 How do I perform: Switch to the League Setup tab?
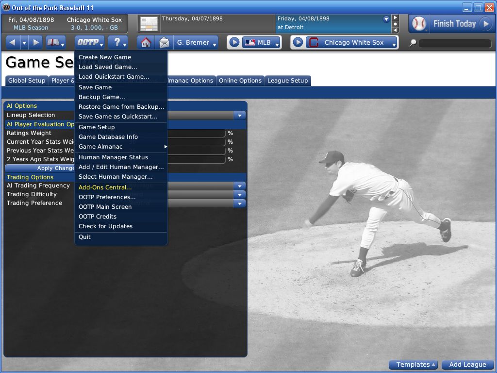tap(287, 81)
